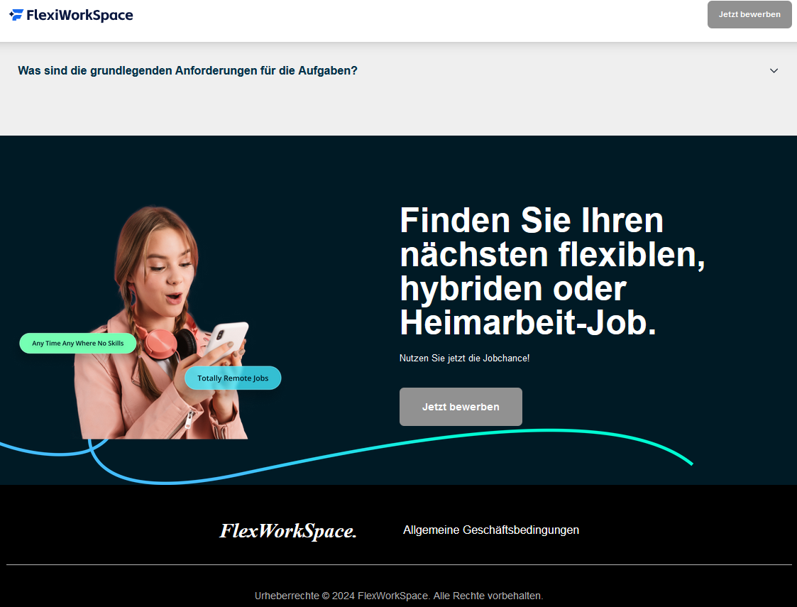The width and height of the screenshot is (797, 607).
Task: Open the question "Was sind die grundlegenden Anforderungen für die Aufgaben?"
Action: click(187, 71)
